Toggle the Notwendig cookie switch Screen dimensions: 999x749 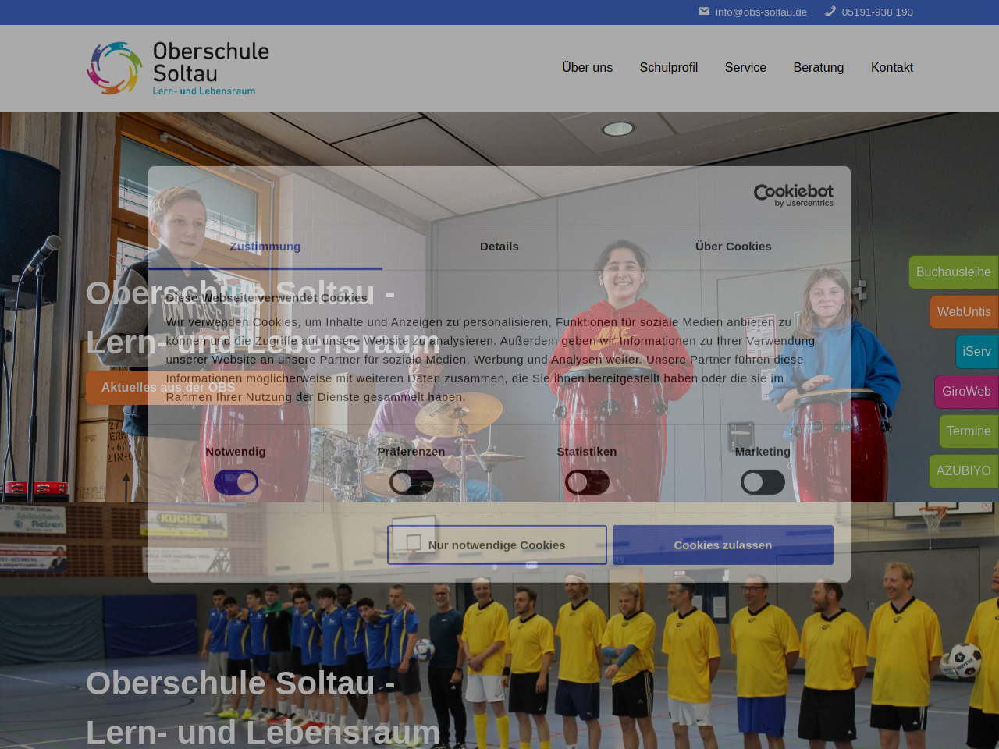click(x=236, y=482)
